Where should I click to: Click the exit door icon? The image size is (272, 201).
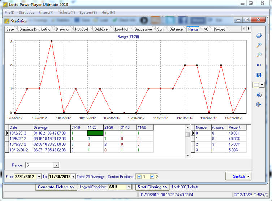(259, 105)
